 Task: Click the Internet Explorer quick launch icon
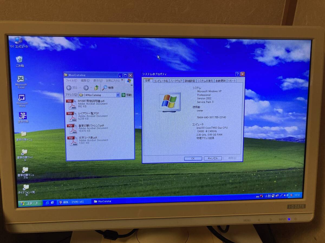point(47,202)
